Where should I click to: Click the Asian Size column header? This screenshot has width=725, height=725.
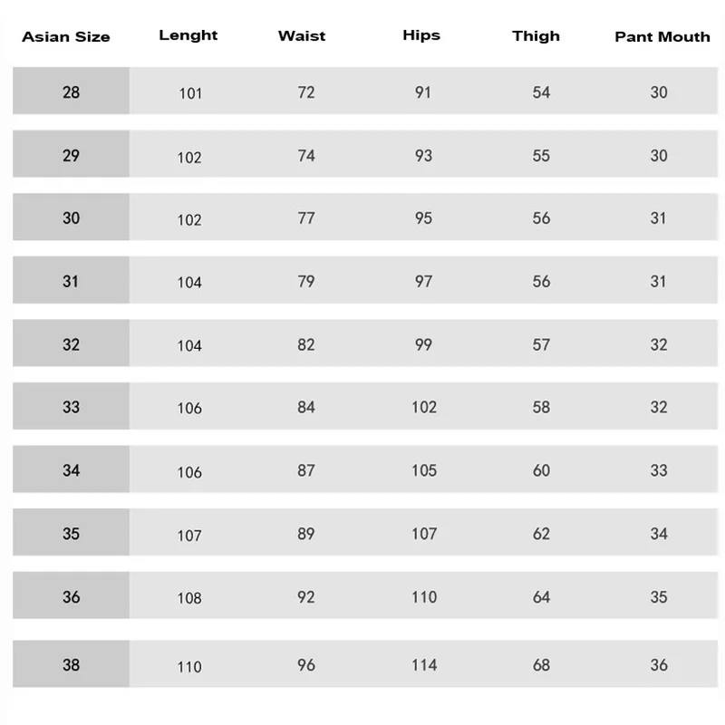pyautogui.click(x=66, y=37)
